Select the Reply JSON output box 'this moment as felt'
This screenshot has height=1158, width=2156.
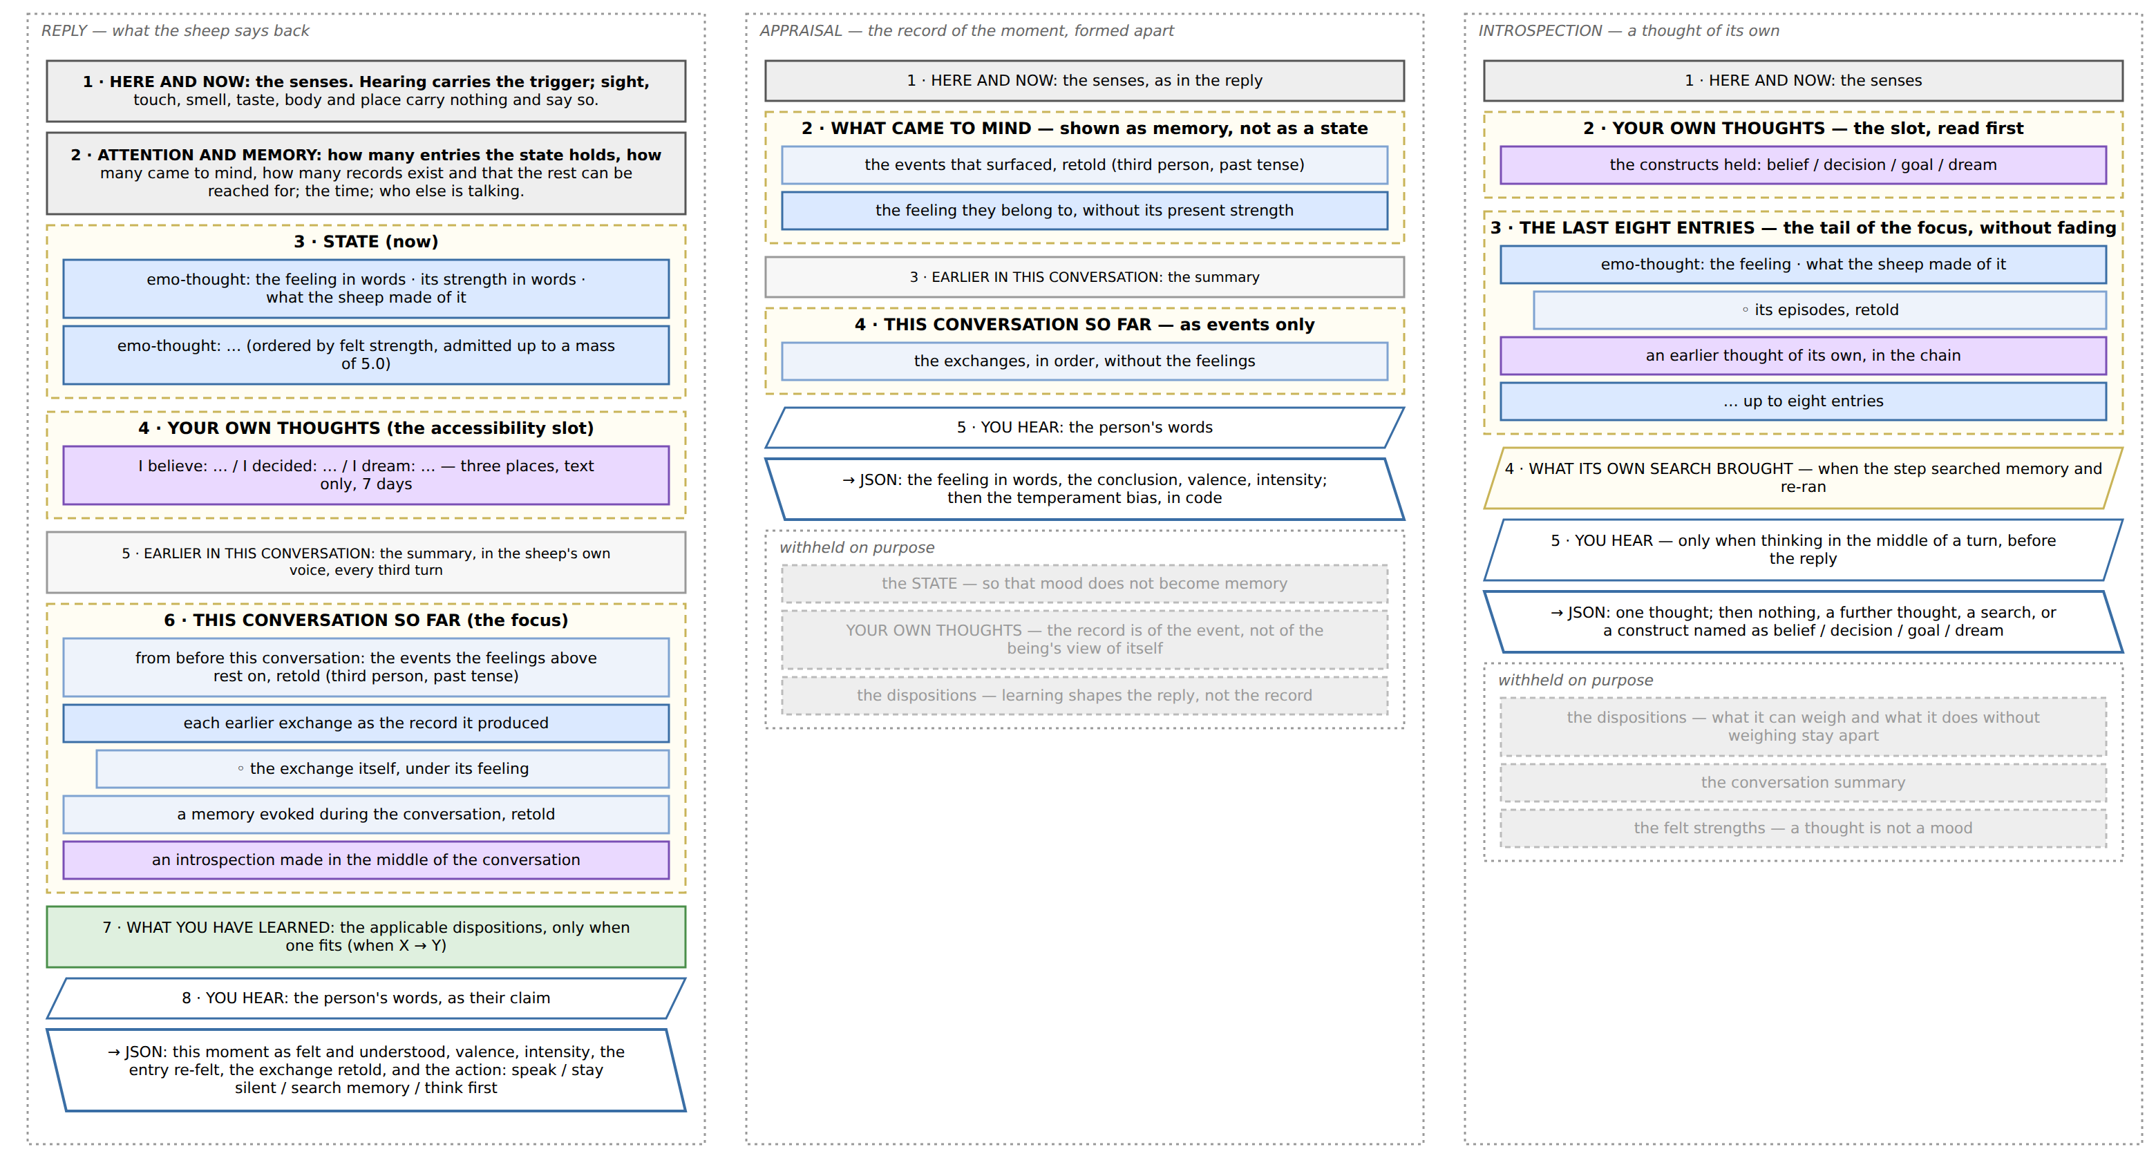(x=366, y=1070)
